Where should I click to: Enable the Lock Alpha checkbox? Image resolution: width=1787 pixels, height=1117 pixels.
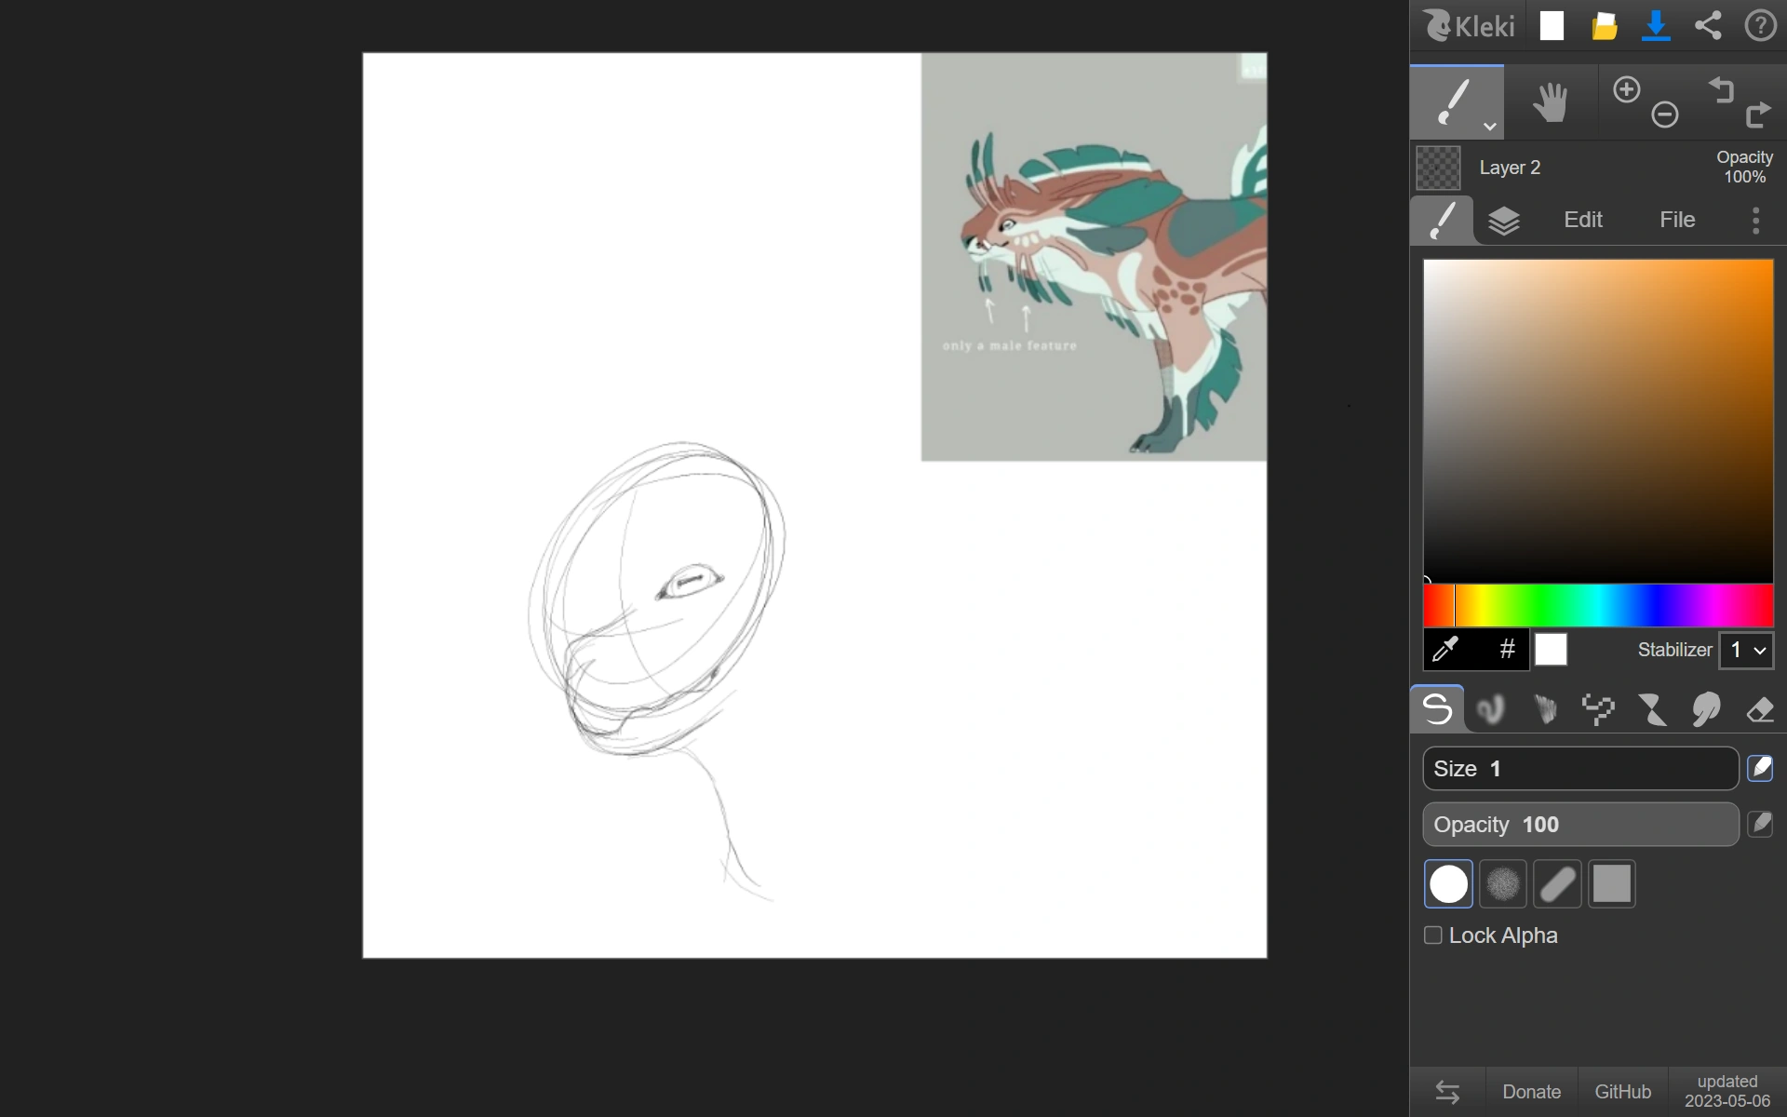pyautogui.click(x=1432, y=935)
